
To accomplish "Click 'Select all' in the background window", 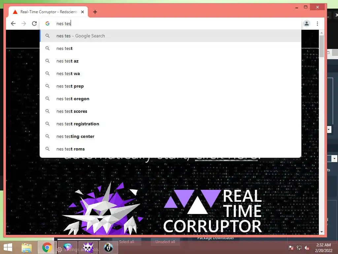I will 126,242.
